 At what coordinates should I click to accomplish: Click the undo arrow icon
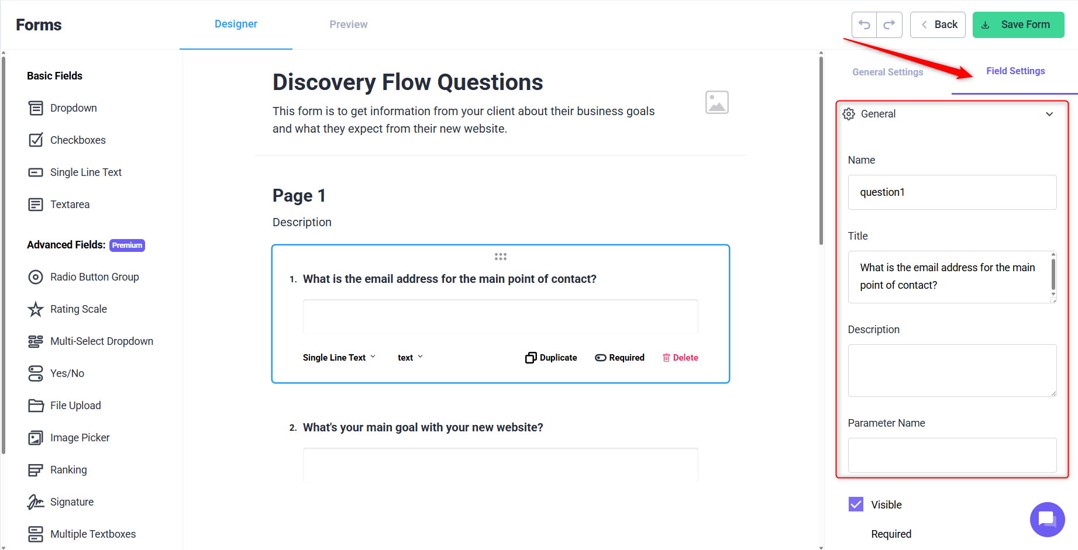click(x=864, y=25)
